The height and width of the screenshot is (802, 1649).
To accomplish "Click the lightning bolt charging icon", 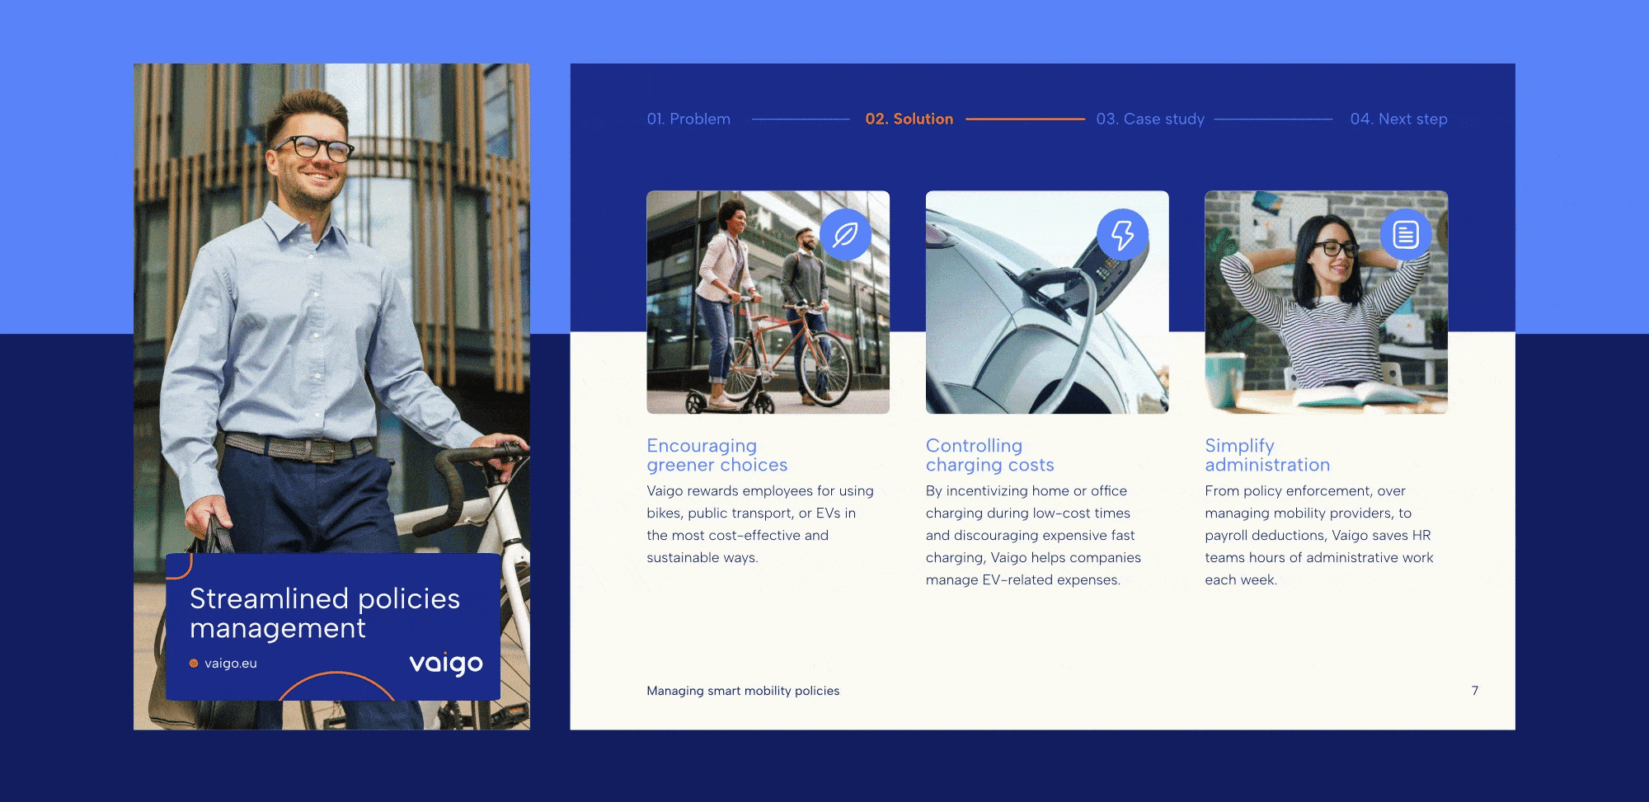I will coord(1122,235).
